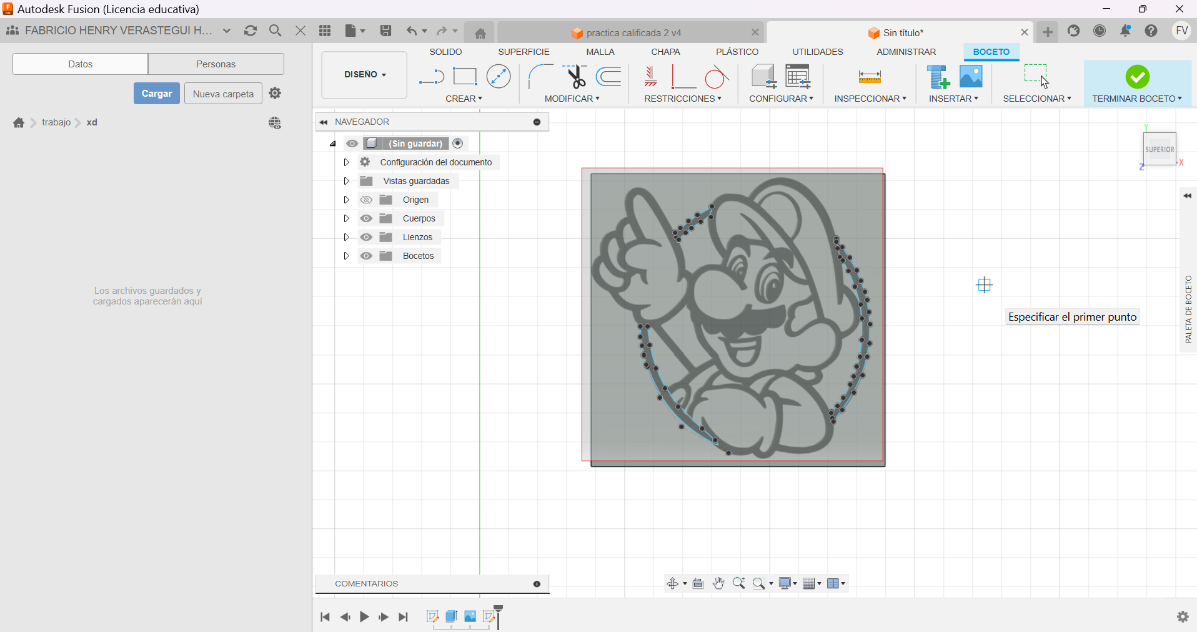
Task: Open the MODIFICAR dropdown menu
Action: (572, 99)
